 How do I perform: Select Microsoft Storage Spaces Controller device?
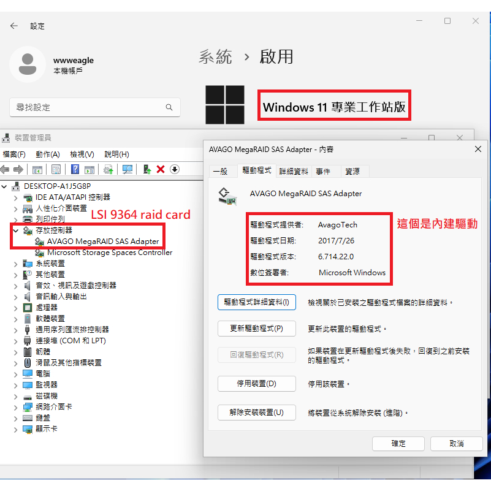click(x=109, y=253)
